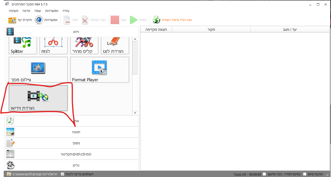Open the הורדת לוגו logo removal tool
Screen dimensions: 331x177
pos(115,45)
